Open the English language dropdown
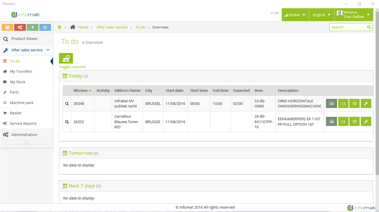 tap(322, 15)
